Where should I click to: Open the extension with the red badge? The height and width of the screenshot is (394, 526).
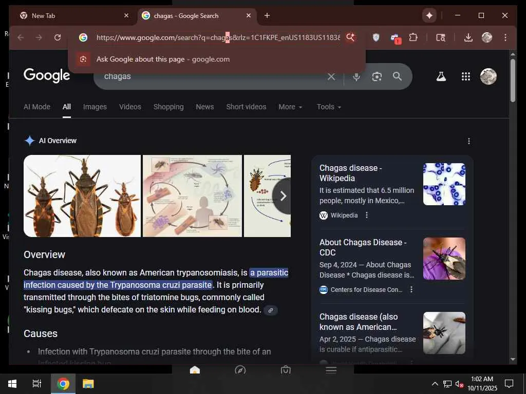396,38
